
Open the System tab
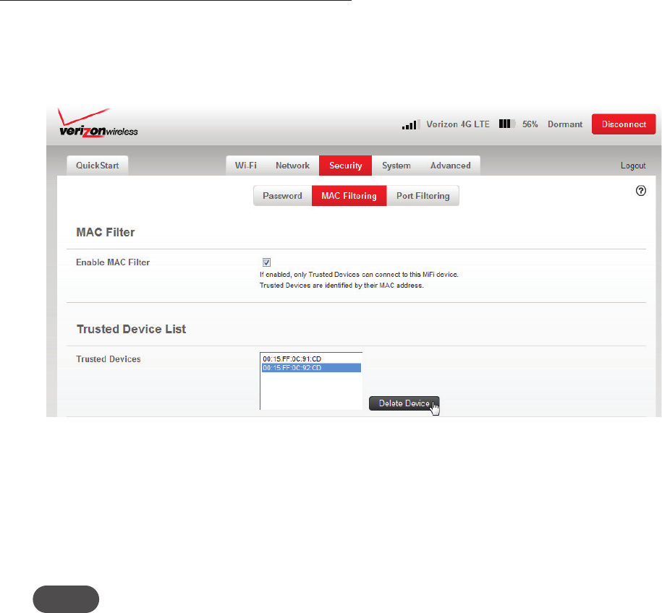point(396,166)
